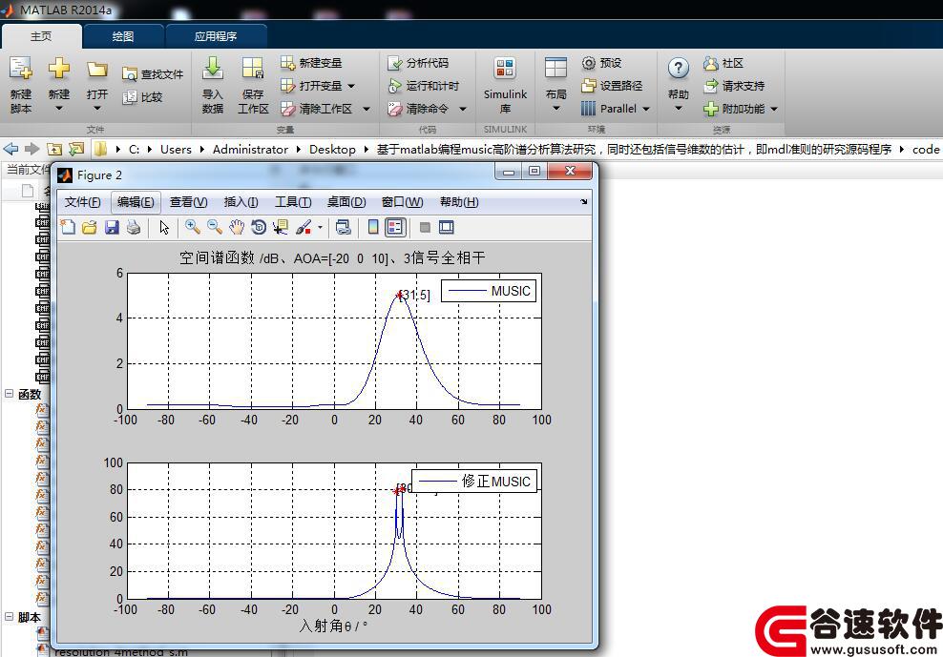This screenshot has height=657, width=943.
Task: Open the Add-Ons (附加功能) dropdown
Action: coord(774,109)
